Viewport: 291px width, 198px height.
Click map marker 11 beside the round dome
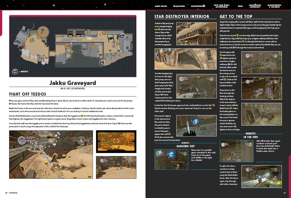[x=39, y=37]
